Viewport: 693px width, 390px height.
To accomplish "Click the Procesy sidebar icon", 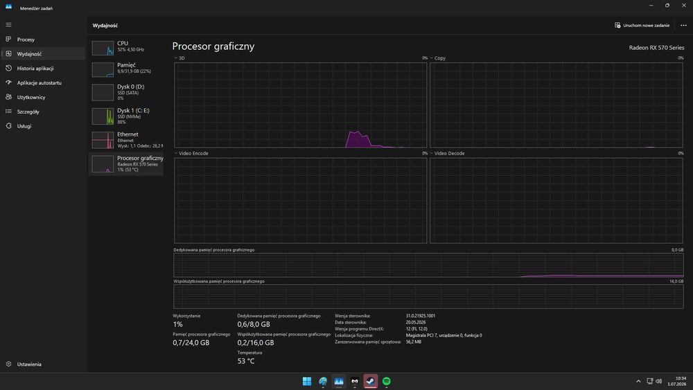I will point(8,39).
